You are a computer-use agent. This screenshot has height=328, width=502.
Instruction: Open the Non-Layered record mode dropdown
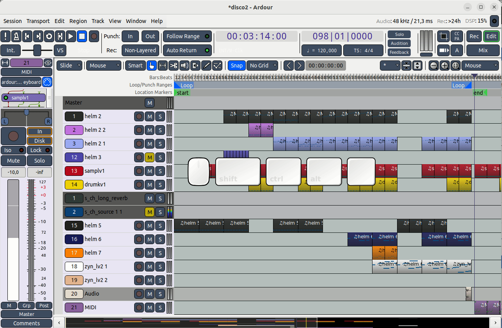click(140, 50)
